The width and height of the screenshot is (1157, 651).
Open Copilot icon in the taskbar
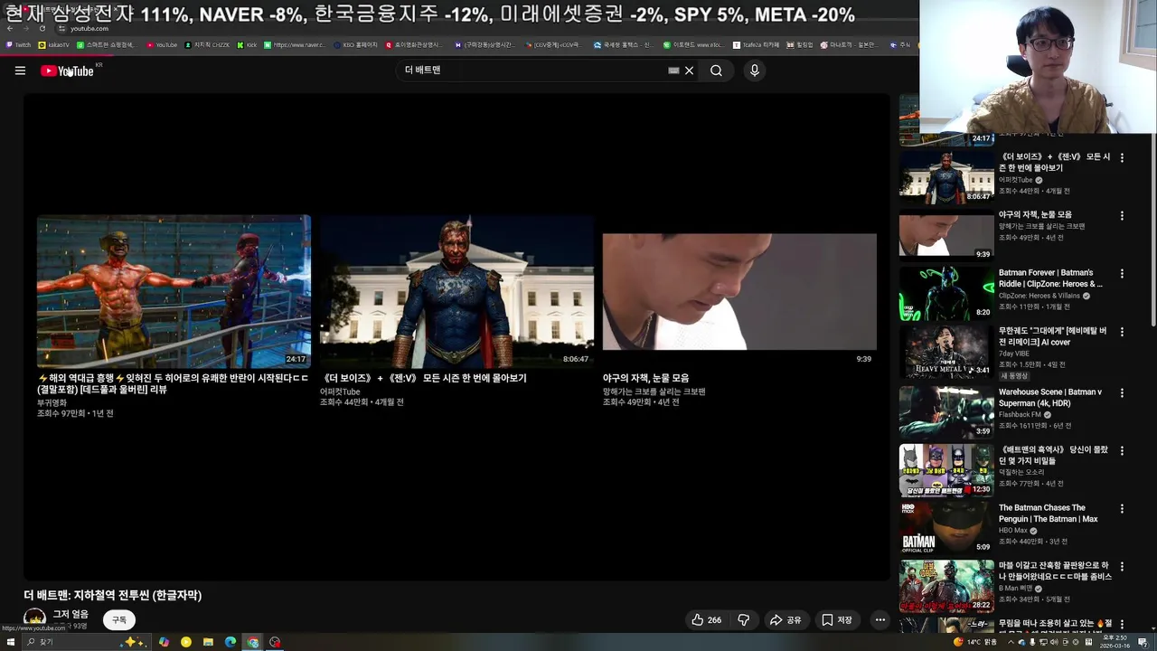tap(164, 642)
